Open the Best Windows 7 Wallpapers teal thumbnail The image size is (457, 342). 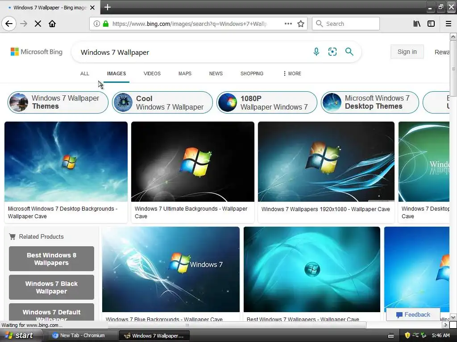(312, 269)
